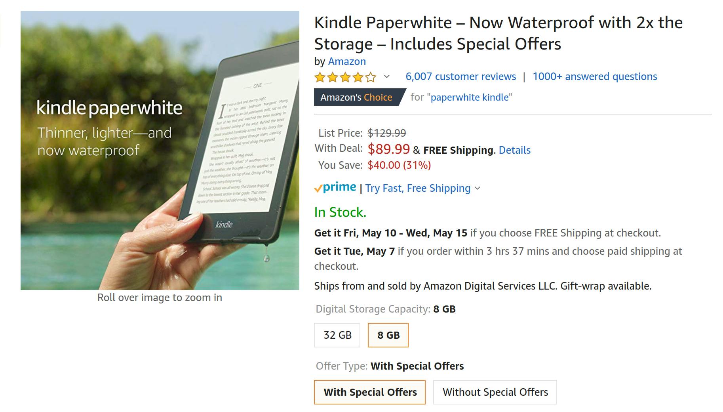Click Try Fast, Free Shipping link
This screenshot has width=723, height=412.
point(418,188)
